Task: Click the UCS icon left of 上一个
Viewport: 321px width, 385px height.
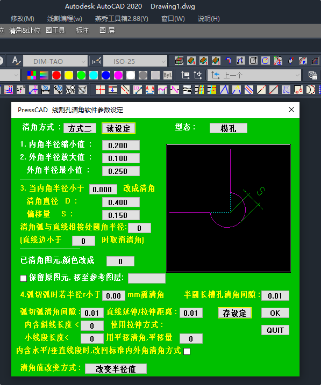Action: pyautogui.click(x=216, y=75)
